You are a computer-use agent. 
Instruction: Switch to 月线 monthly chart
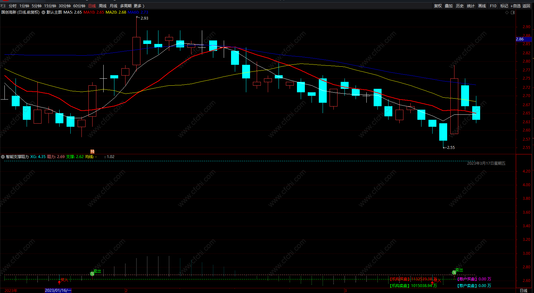113,6
